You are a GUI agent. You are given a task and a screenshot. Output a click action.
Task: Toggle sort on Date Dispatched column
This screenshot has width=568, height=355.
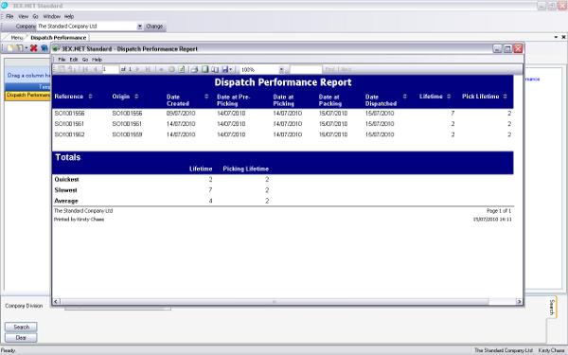click(x=404, y=97)
